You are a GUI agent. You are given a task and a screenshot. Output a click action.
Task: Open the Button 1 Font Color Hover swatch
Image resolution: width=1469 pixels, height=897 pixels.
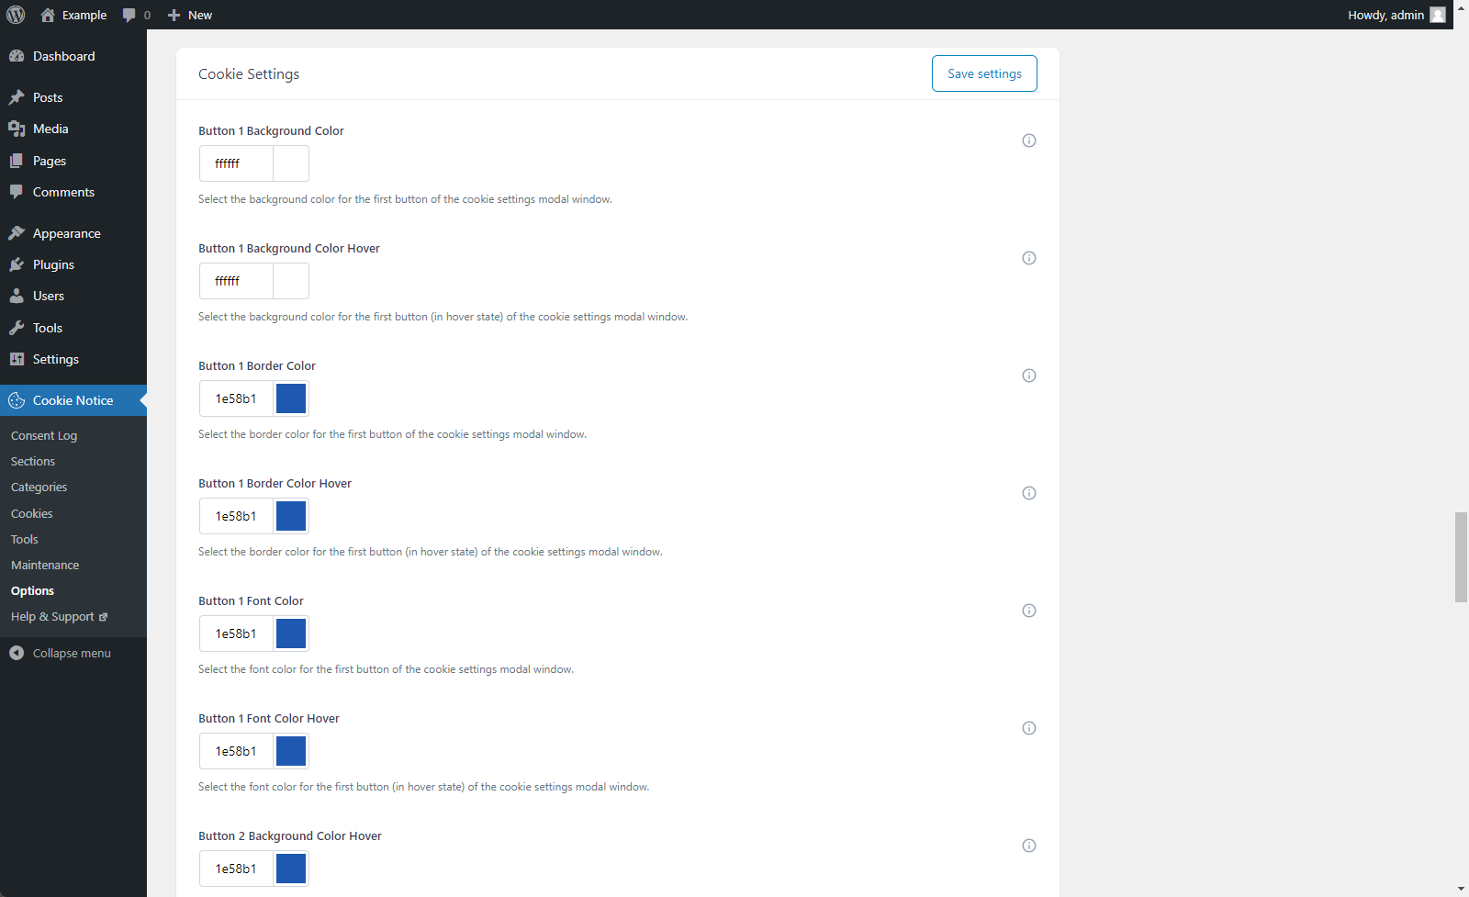point(291,751)
